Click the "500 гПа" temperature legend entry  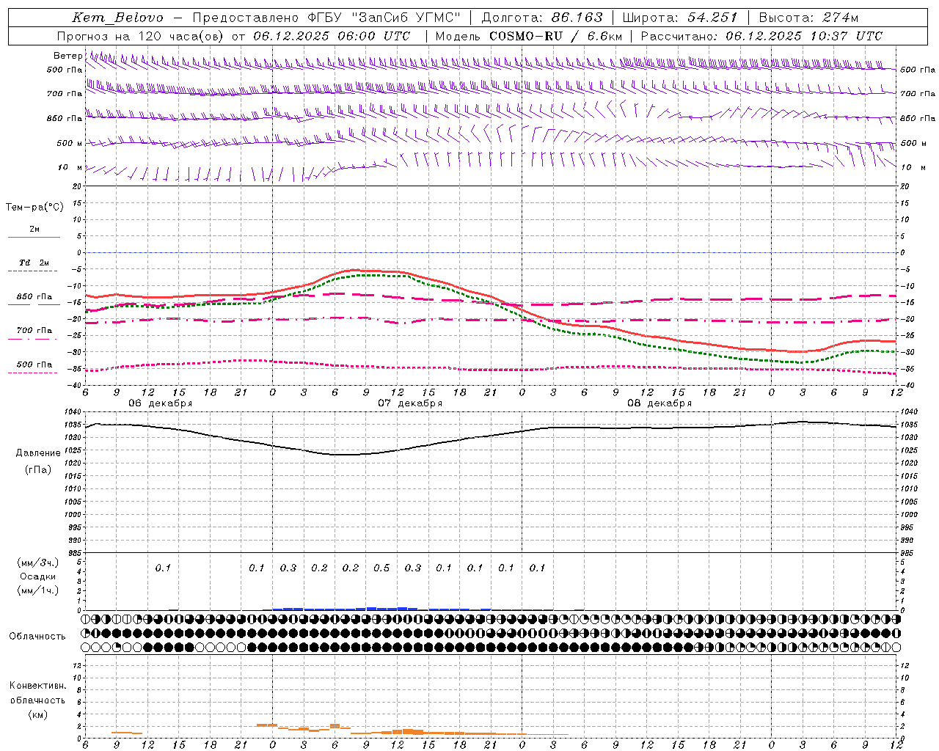click(34, 364)
